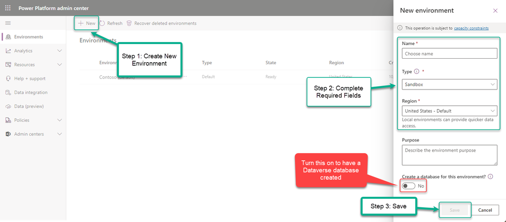Click the Resources navigation label
506x222 pixels.
[x=24, y=64]
